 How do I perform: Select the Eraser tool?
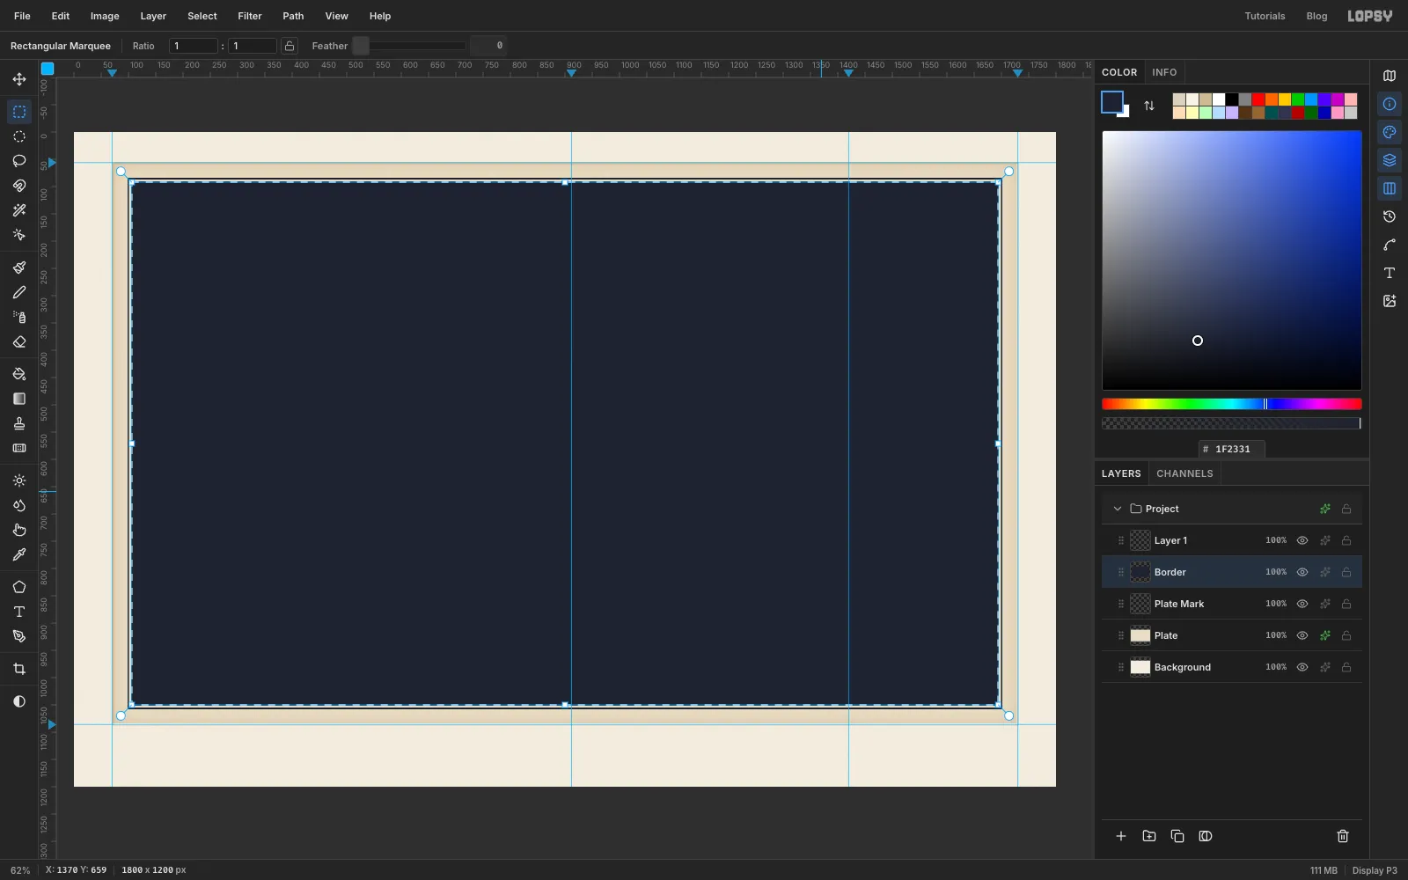19,341
